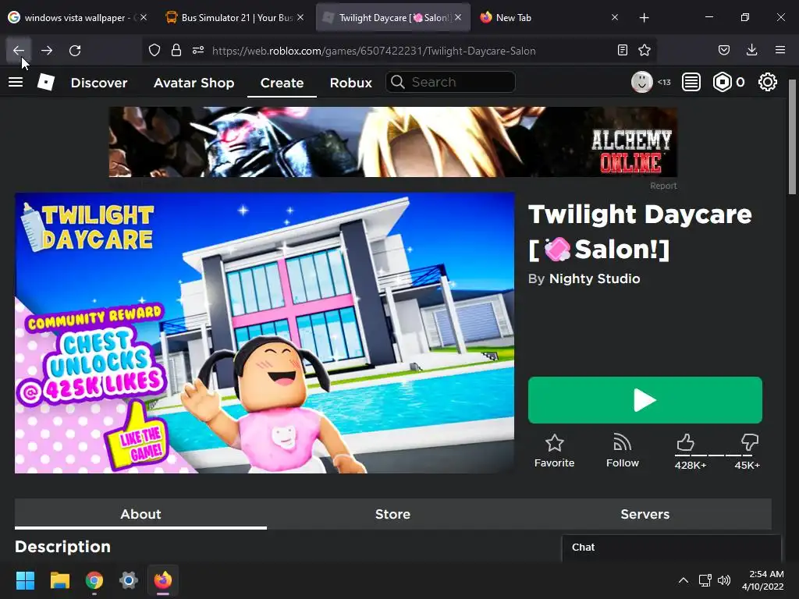799x599 pixels.
Task: Open Windows Start menu
Action: tap(25, 580)
